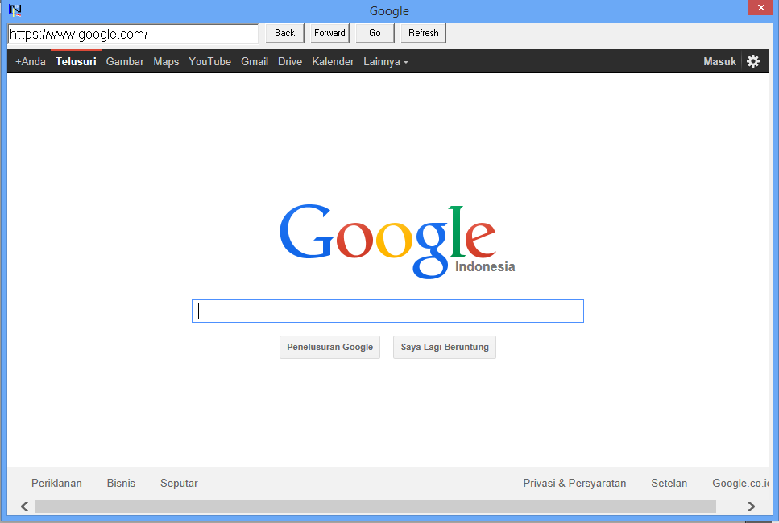Viewport: 779px width, 523px height.
Task: Open the Bisnis footer link
Action: point(121,484)
